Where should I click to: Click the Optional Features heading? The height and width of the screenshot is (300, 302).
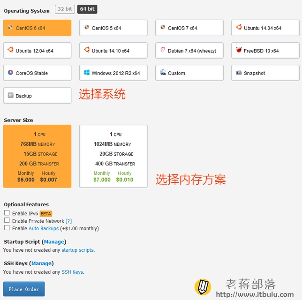[x=26, y=204]
